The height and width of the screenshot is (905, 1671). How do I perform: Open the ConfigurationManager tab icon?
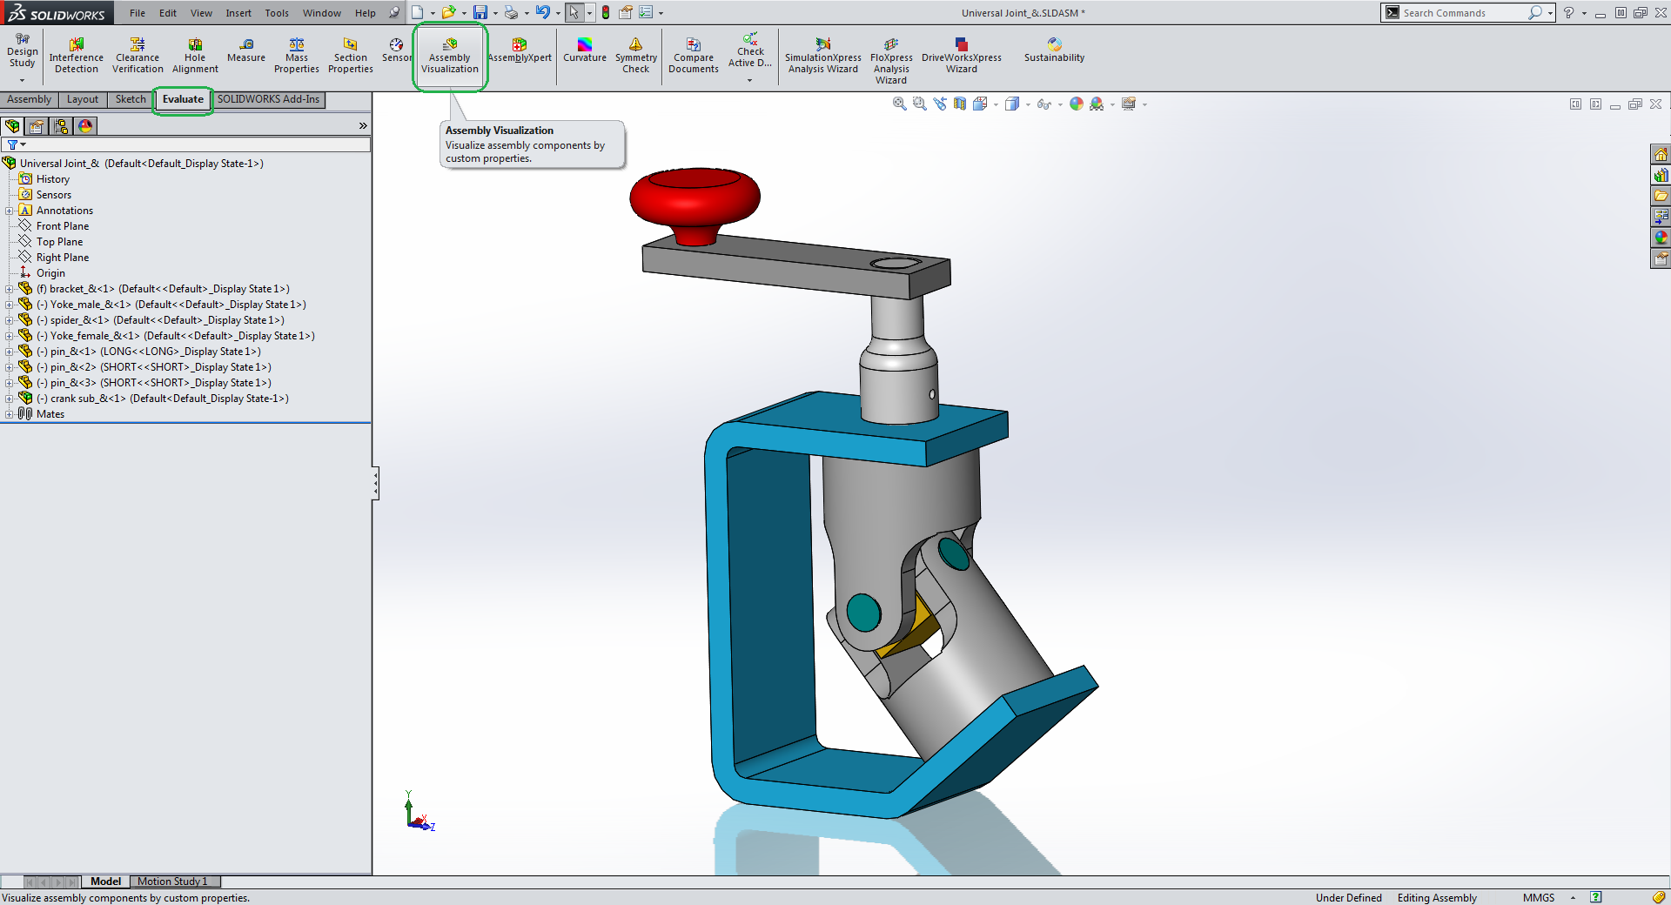[61, 126]
